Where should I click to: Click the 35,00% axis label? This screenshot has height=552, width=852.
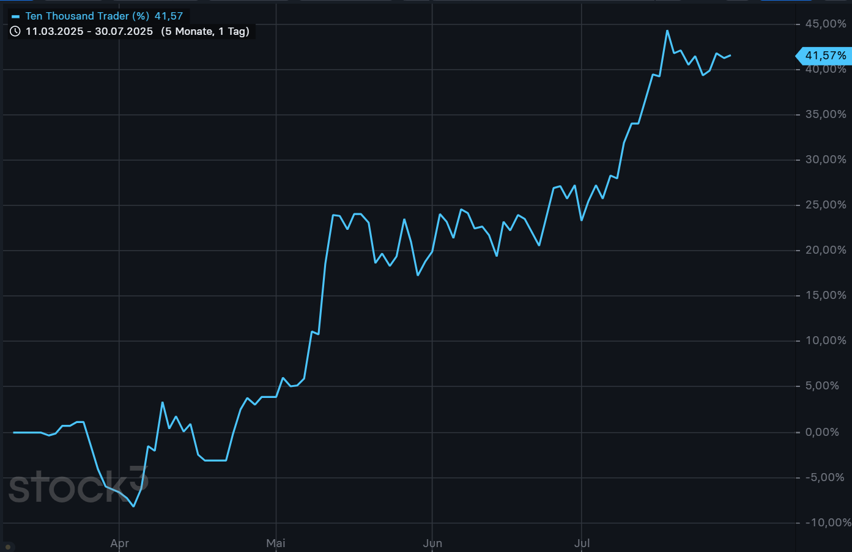tap(826, 114)
